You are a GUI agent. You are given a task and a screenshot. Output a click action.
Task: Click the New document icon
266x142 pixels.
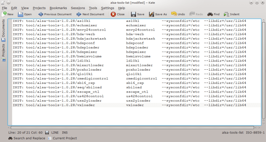(x=4, y=14)
